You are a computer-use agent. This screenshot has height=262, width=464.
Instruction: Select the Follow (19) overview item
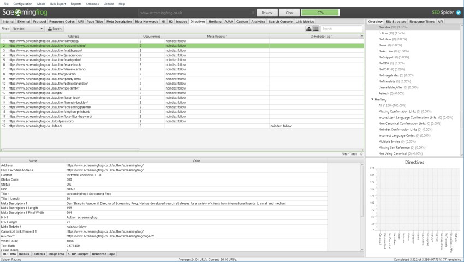(391, 33)
